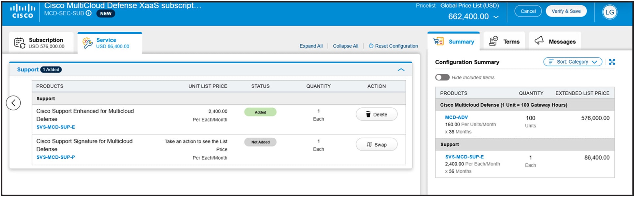Click the Support section heading

28,69
